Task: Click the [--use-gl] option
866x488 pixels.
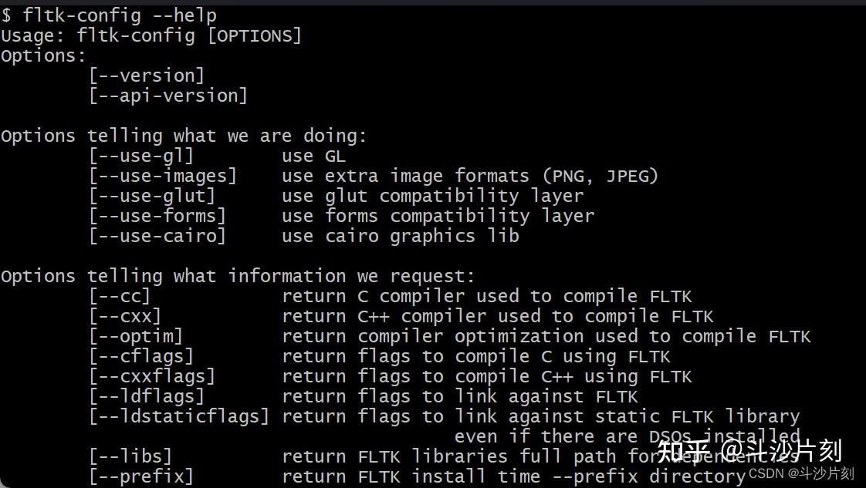Action: point(141,156)
